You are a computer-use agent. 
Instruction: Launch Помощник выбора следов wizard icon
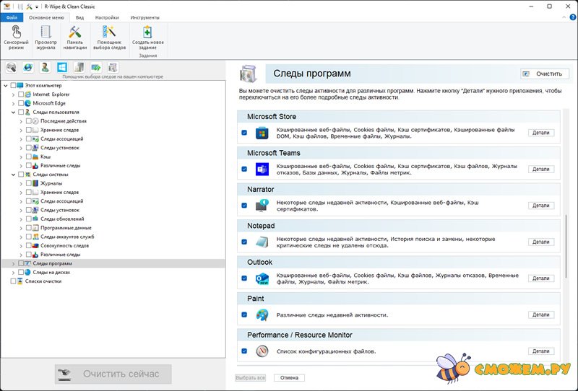click(110, 38)
